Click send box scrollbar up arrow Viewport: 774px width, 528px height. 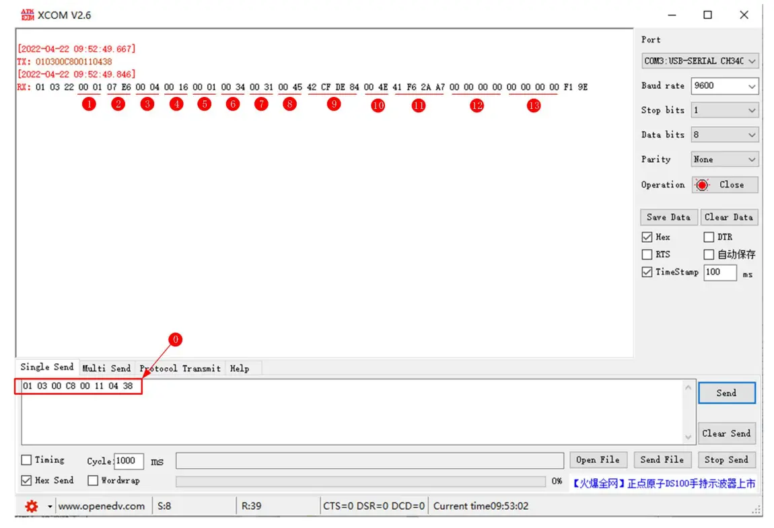[688, 388]
